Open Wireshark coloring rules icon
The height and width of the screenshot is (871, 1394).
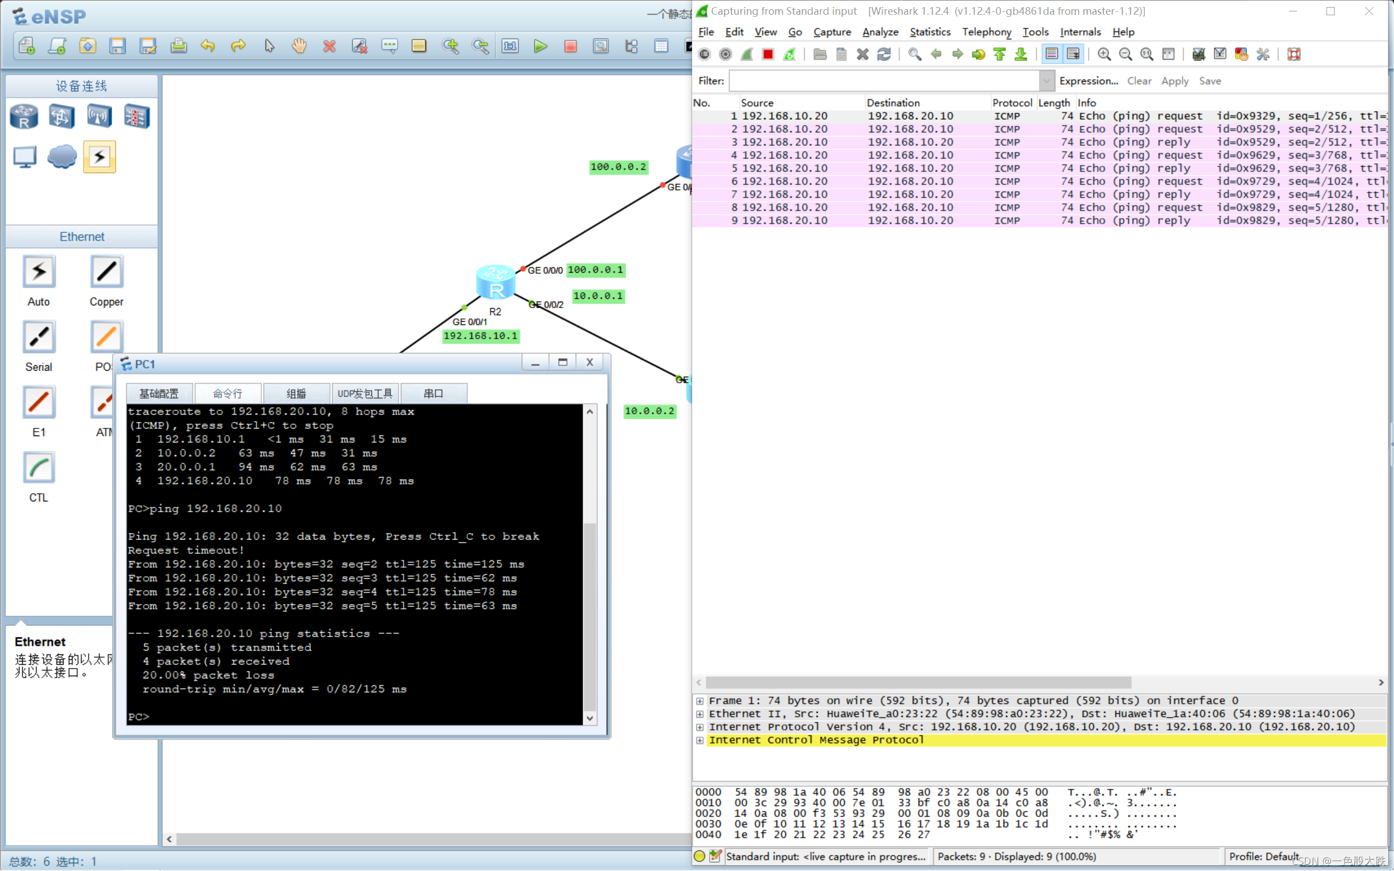tap(1242, 54)
